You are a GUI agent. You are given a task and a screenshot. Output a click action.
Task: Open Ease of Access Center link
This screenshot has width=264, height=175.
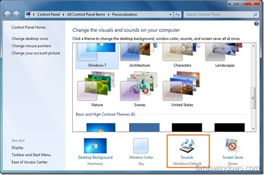[x=29, y=162]
